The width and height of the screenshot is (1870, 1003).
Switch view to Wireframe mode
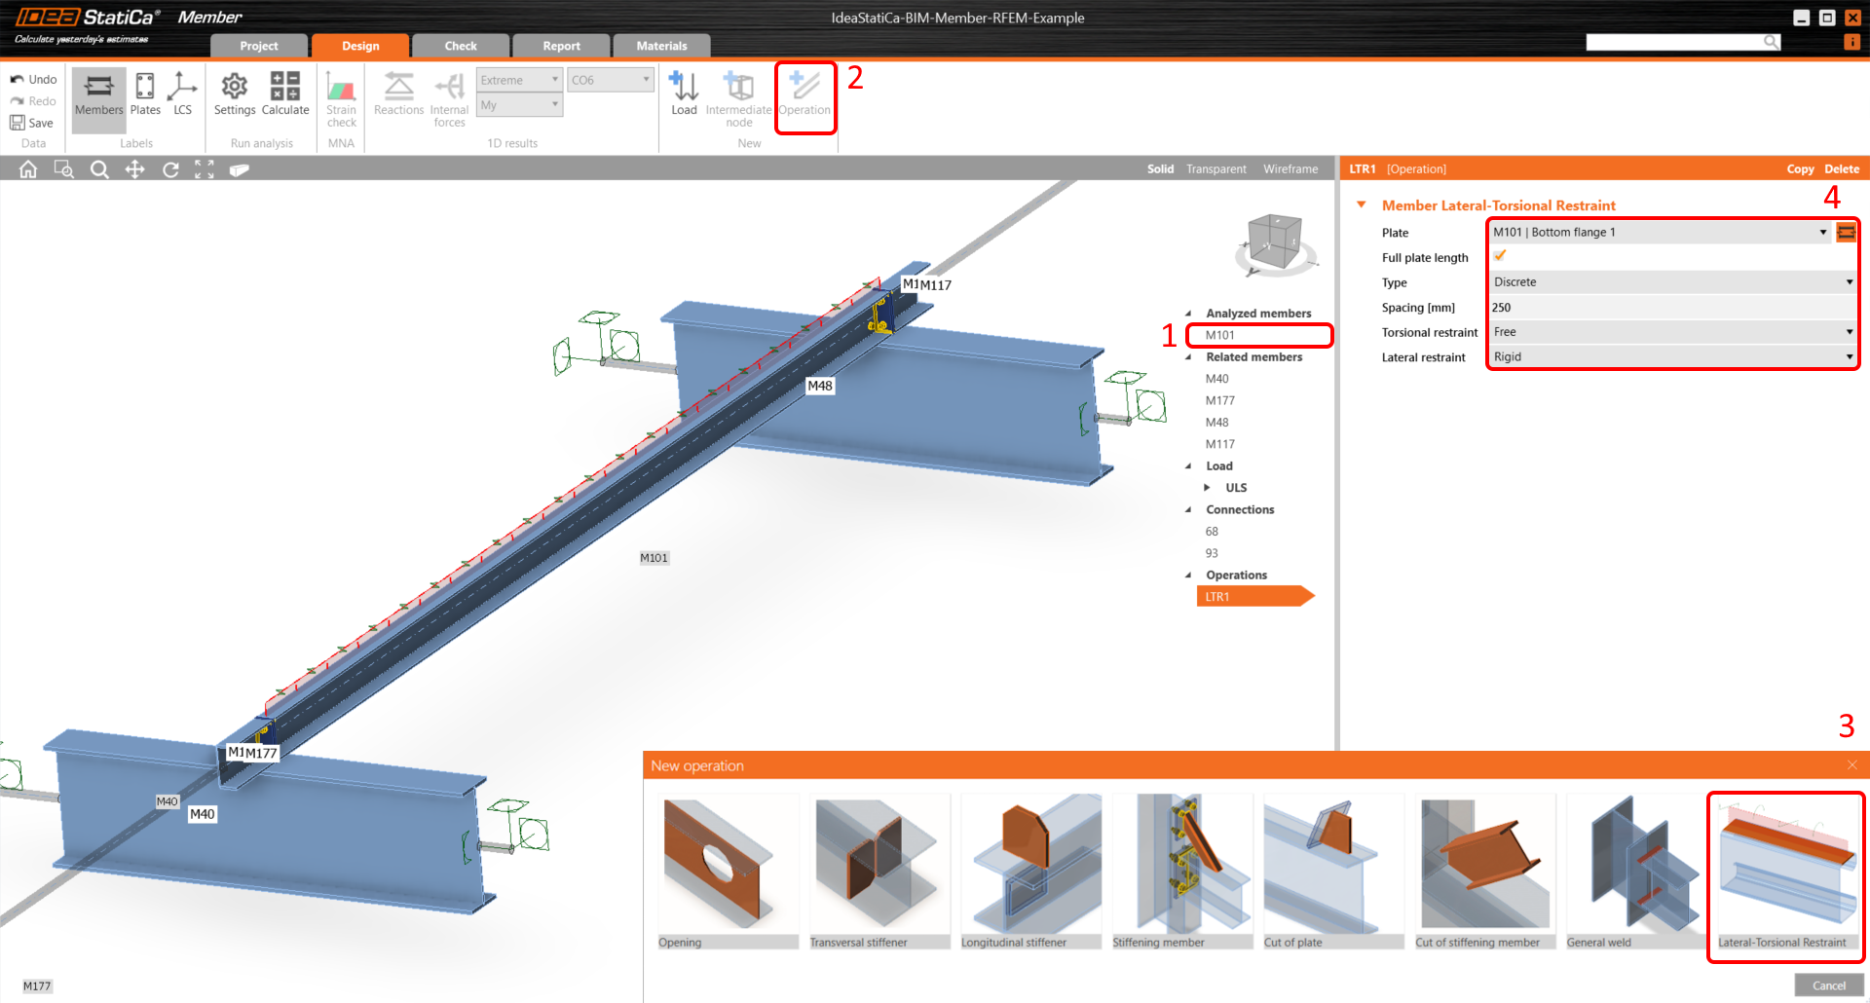tap(1290, 167)
